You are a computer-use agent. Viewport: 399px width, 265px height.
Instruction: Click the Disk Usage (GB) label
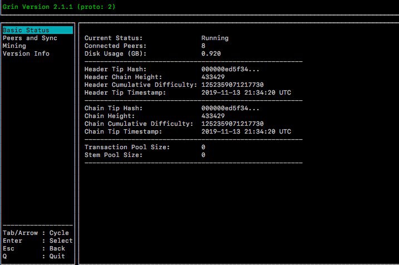[x=116, y=53]
